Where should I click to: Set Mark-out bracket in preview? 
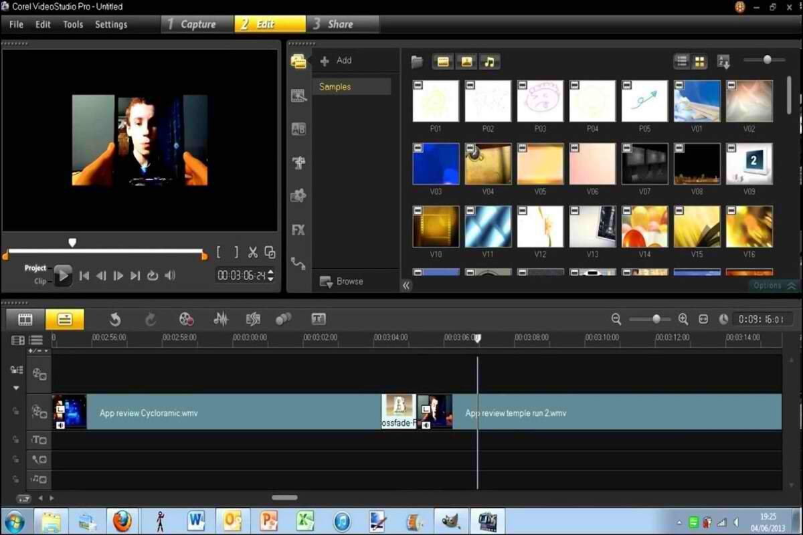click(236, 252)
